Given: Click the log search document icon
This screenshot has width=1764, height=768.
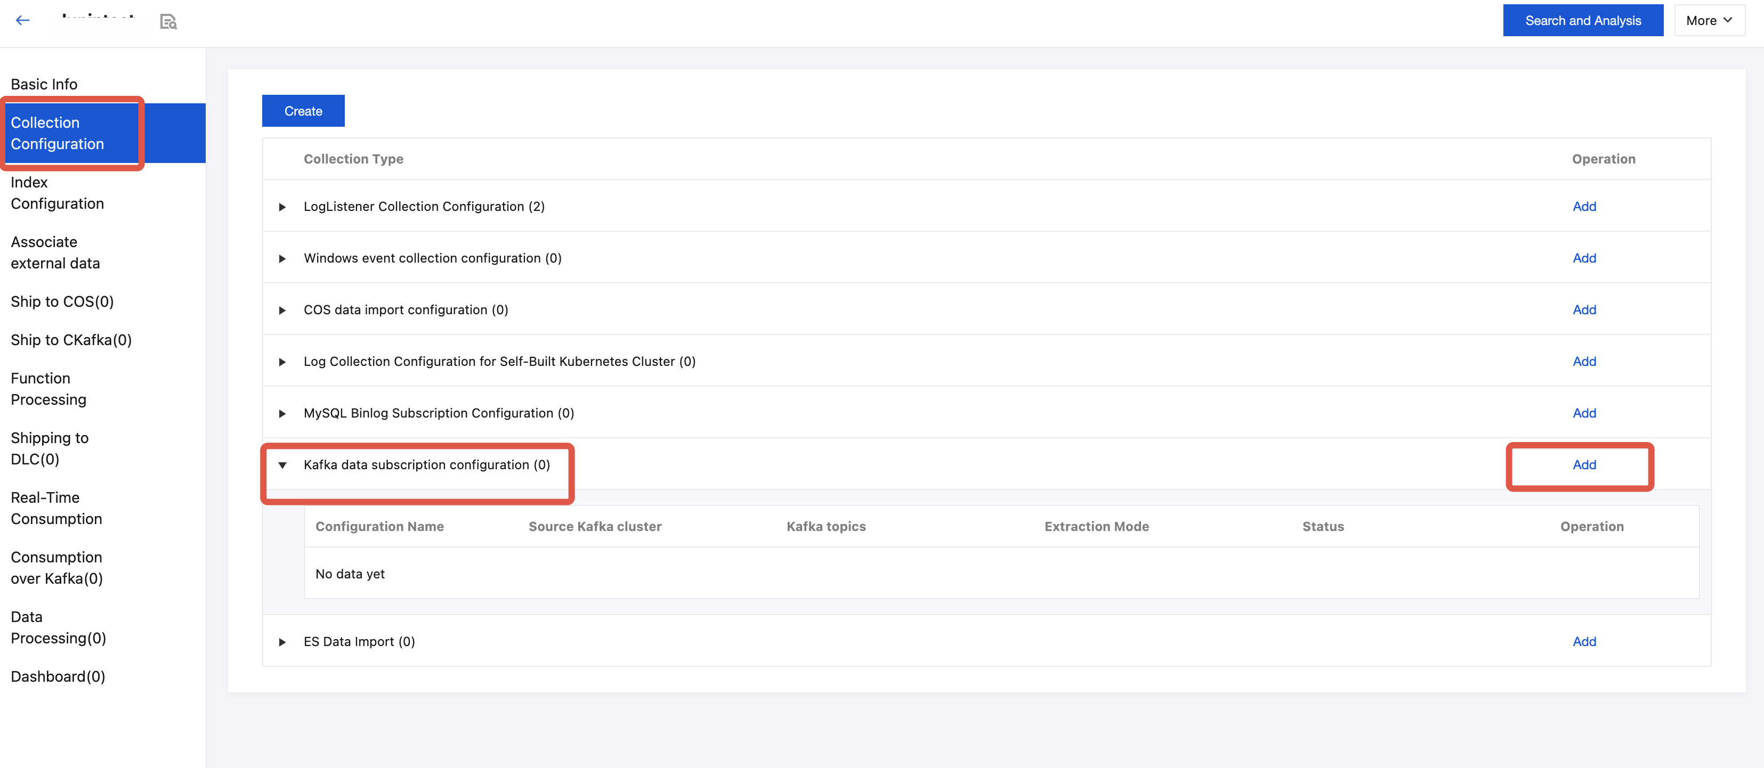Looking at the screenshot, I should 168,22.
